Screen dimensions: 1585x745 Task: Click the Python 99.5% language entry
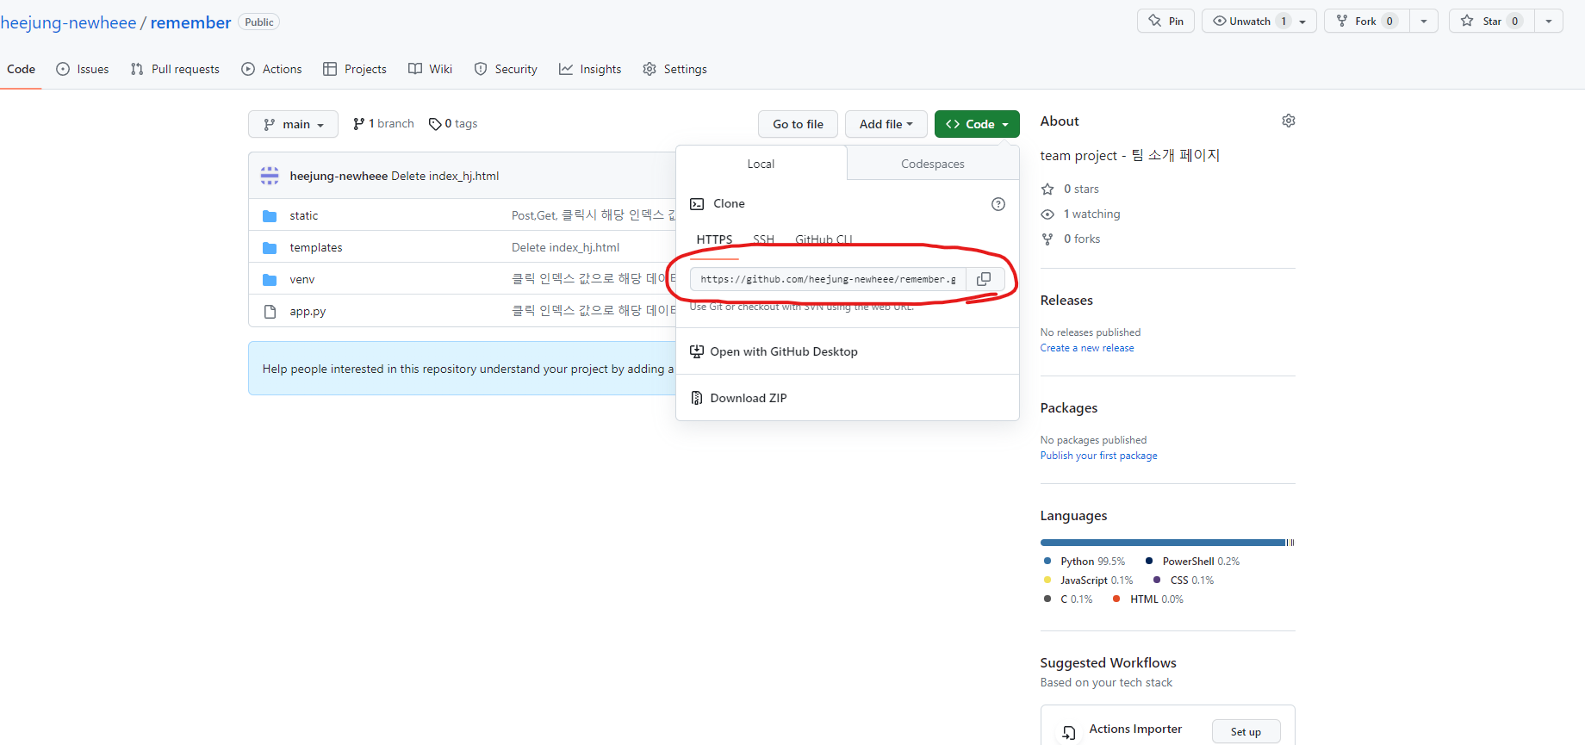click(1085, 562)
